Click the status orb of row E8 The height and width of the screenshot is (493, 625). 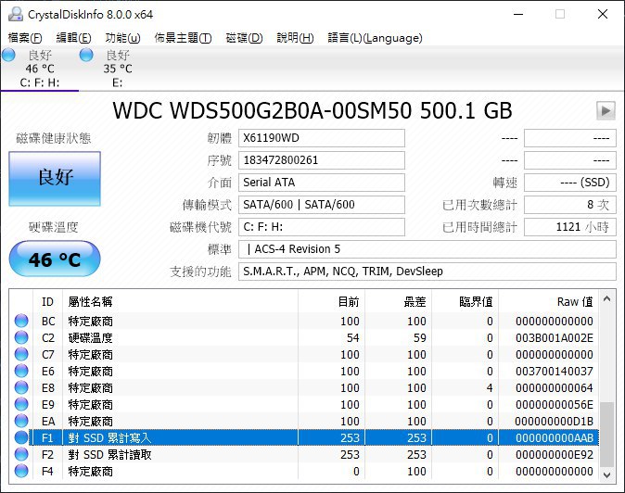[x=21, y=388]
